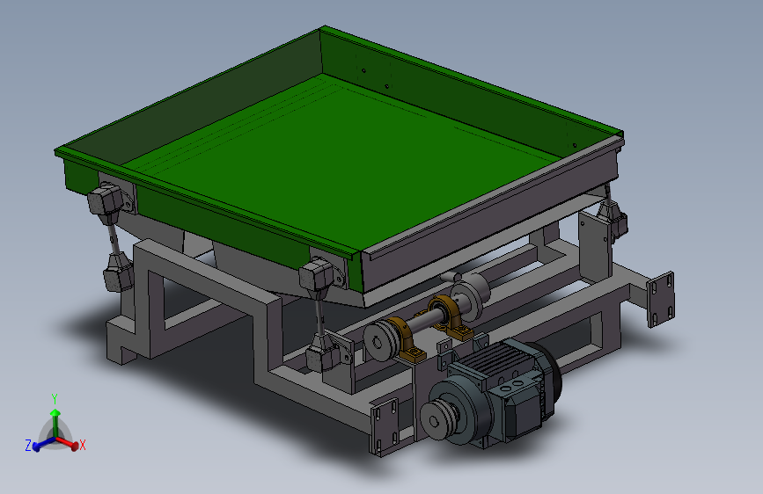Select the vertical gray plate beside right-rear damper
The height and width of the screenshot is (494, 763).
tap(595, 246)
